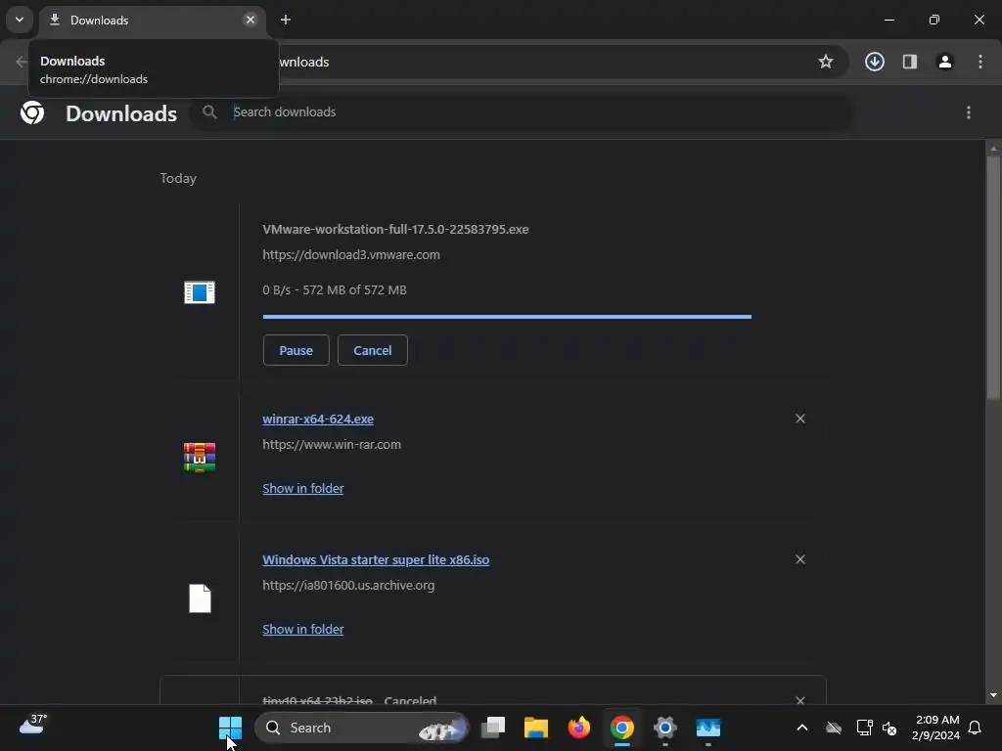1002x751 pixels.
Task: Remove winrar-x64-624.exe from the list
Action: [x=800, y=419]
